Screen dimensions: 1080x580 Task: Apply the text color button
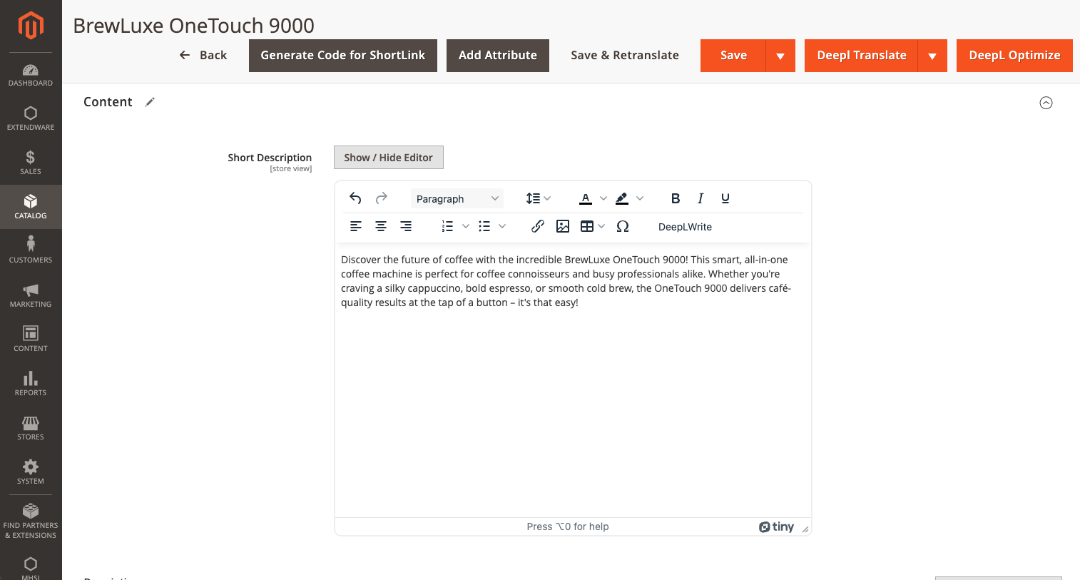586,198
